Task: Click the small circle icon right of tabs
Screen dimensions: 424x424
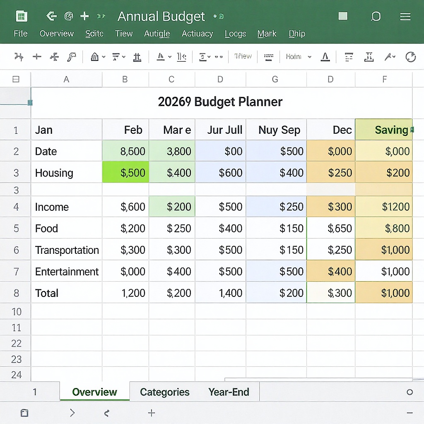Action: 410,392
